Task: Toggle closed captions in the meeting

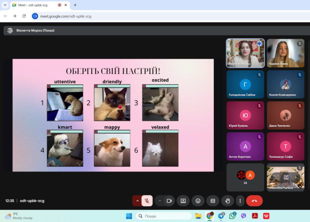Action: pos(213,201)
